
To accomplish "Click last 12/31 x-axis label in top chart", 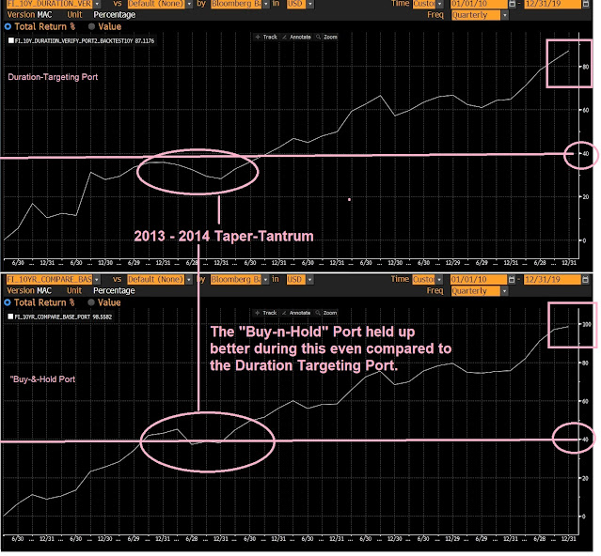I will point(569,263).
